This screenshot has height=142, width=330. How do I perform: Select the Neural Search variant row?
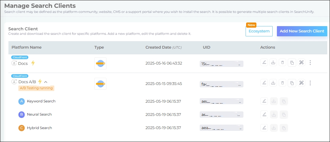point(39,114)
